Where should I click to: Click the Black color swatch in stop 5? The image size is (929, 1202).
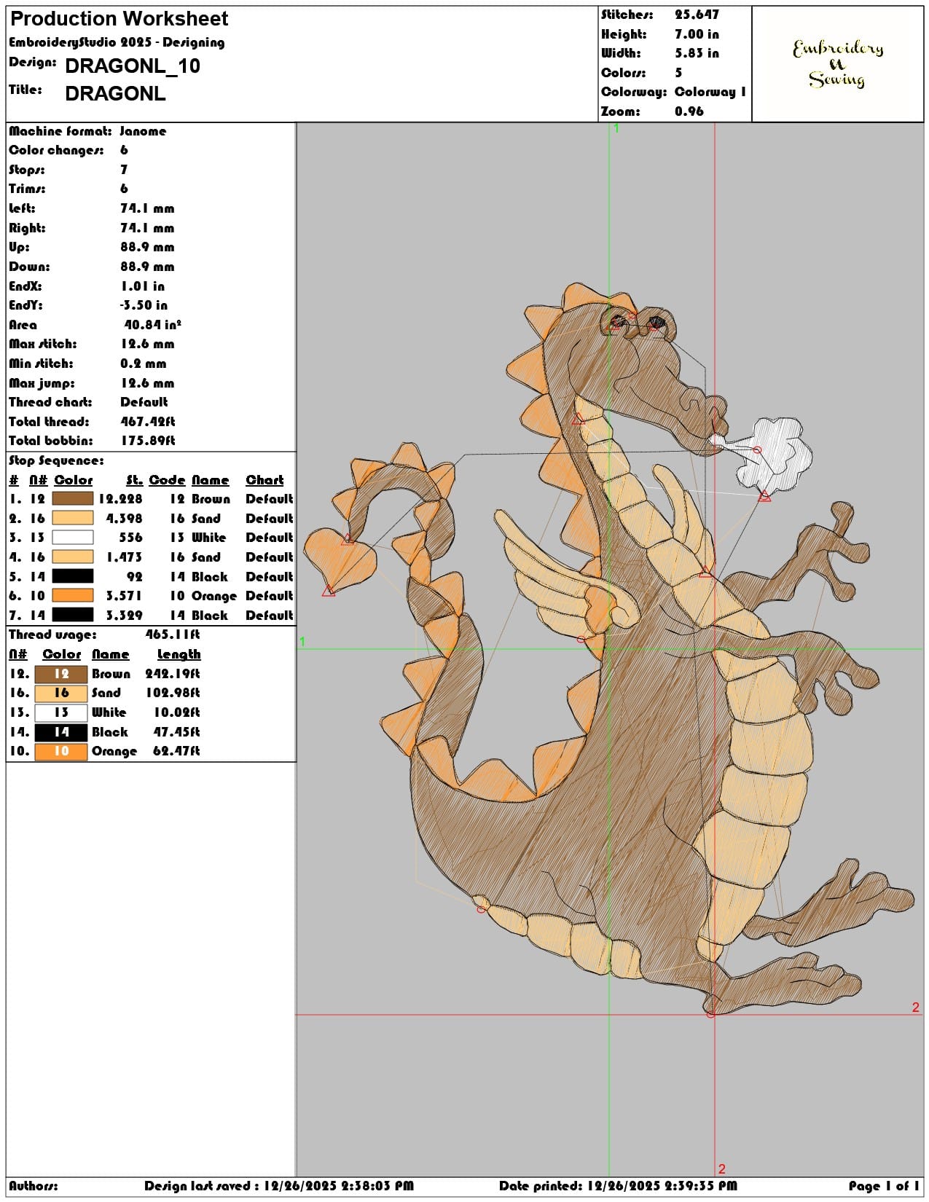point(73,576)
